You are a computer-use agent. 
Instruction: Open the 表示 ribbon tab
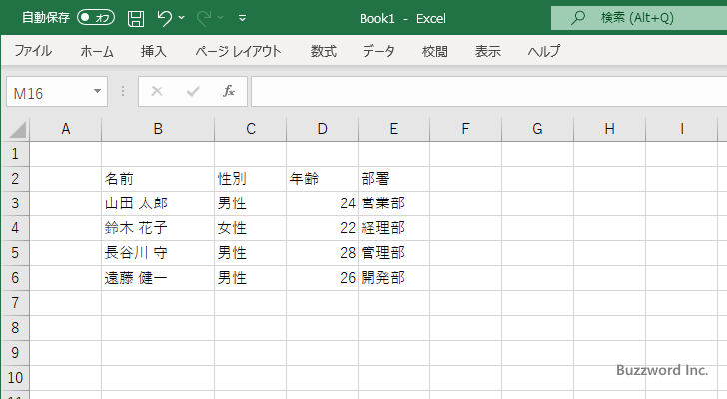coord(487,51)
